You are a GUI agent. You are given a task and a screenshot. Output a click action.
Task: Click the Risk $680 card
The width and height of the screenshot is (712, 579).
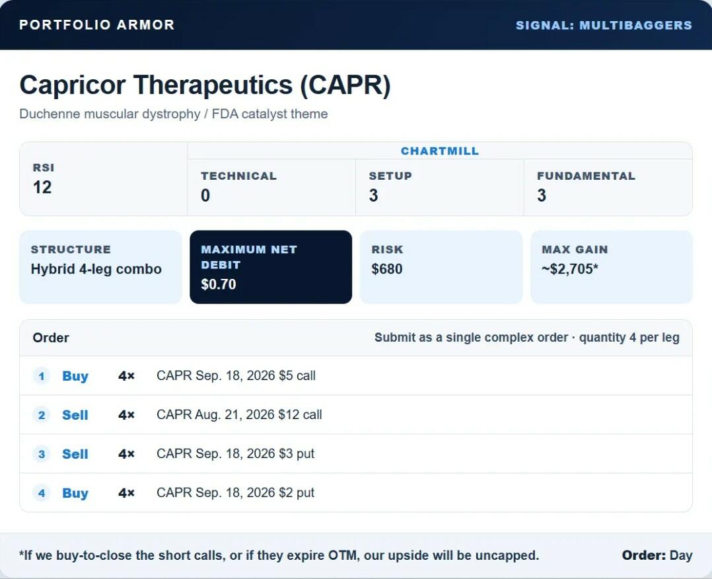[x=441, y=267]
